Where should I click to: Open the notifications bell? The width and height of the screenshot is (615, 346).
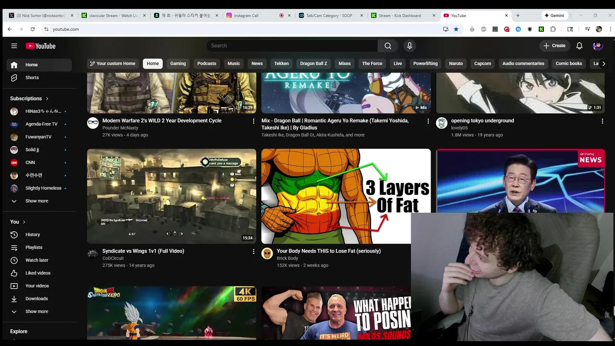[x=579, y=46]
